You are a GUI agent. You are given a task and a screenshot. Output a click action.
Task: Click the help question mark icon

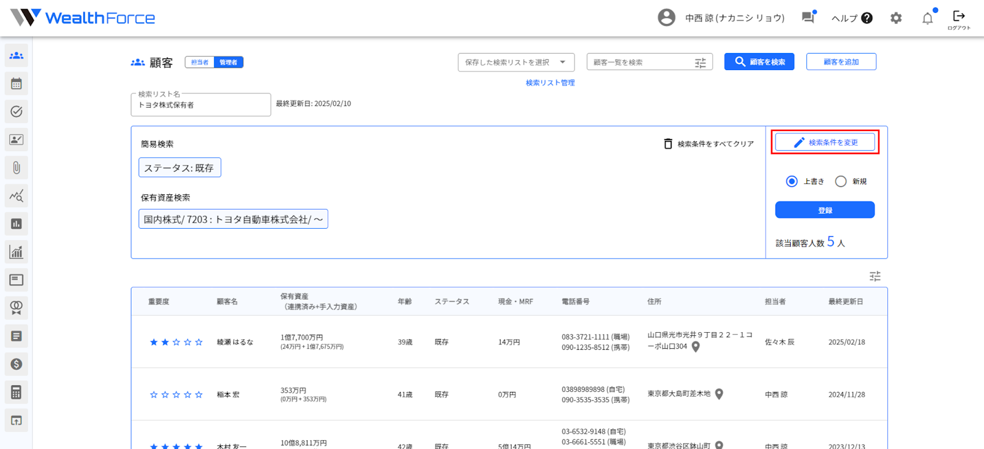click(x=867, y=18)
